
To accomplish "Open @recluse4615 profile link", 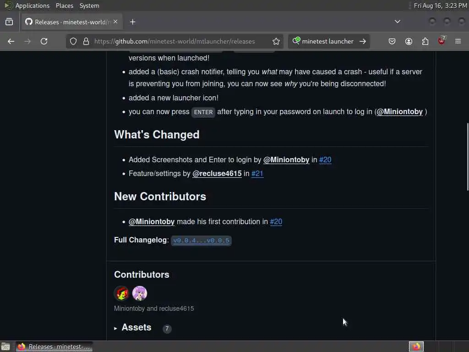I will point(217,174).
